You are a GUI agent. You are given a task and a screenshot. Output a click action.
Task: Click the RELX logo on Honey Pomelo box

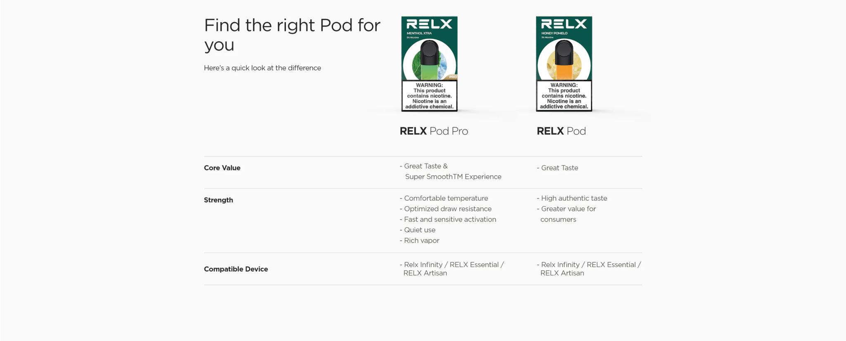(564, 24)
